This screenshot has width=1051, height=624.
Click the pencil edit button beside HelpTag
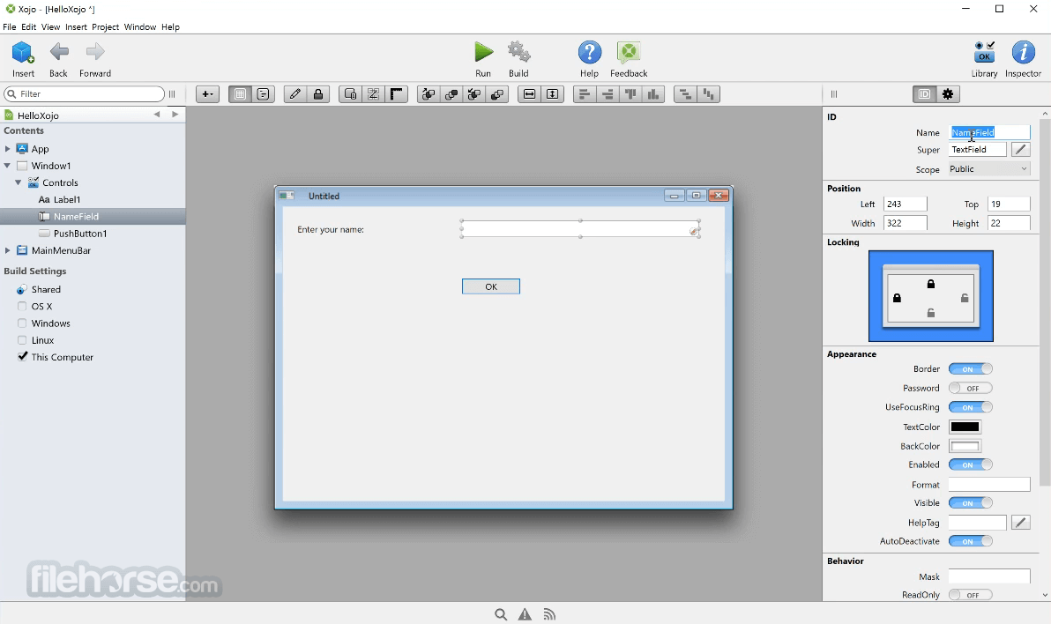click(1020, 522)
